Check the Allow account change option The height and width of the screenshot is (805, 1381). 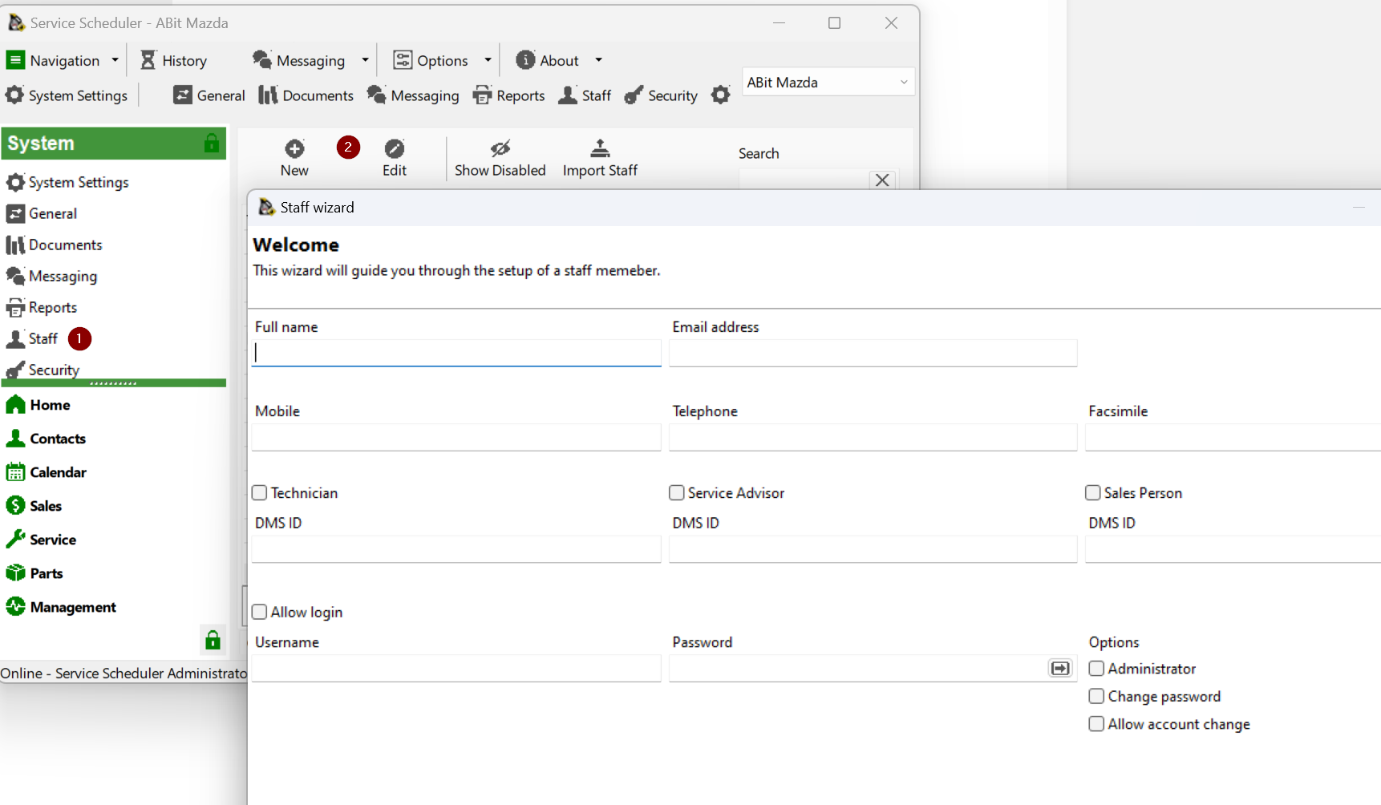pos(1097,724)
